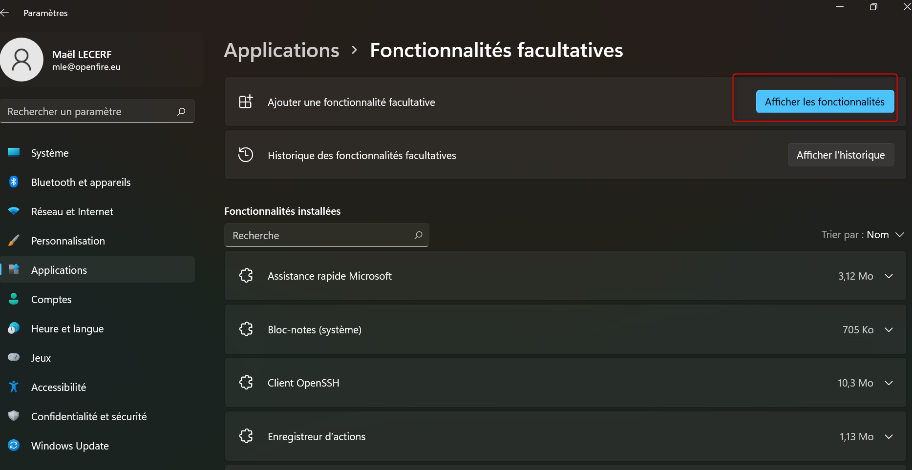Click Bloc-notes (système) feature name

point(315,330)
